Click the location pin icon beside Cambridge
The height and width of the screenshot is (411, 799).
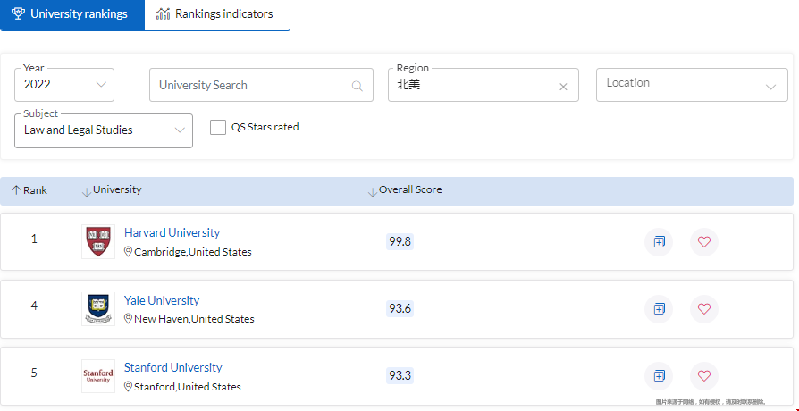[129, 252]
